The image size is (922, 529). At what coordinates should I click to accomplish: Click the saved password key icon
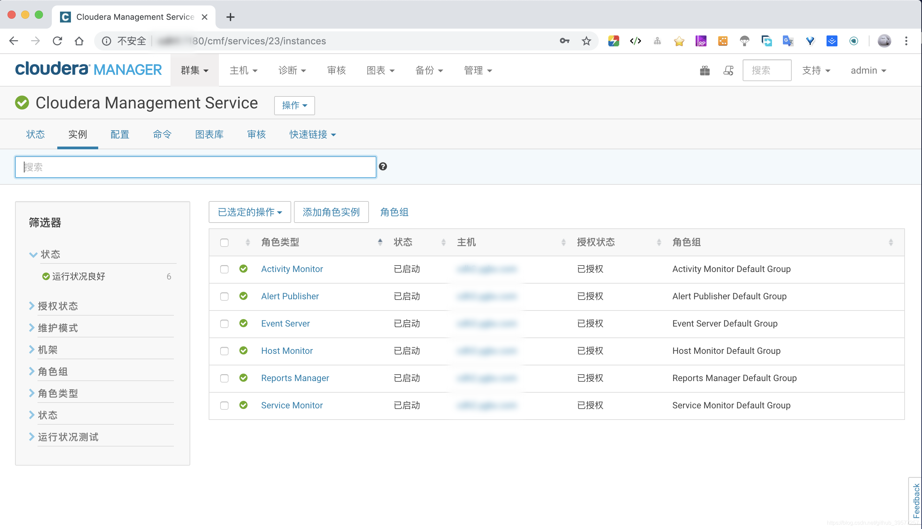564,41
